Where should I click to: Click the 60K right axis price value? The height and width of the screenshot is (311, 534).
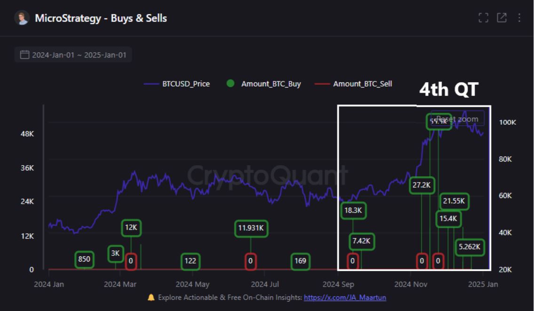click(505, 196)
